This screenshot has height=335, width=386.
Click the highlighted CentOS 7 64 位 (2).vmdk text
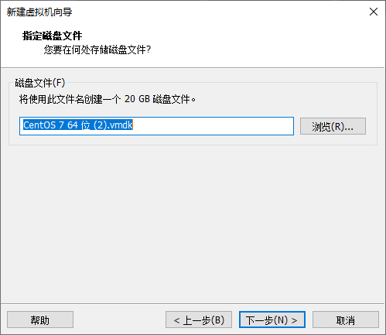click(x=78, y=125)
